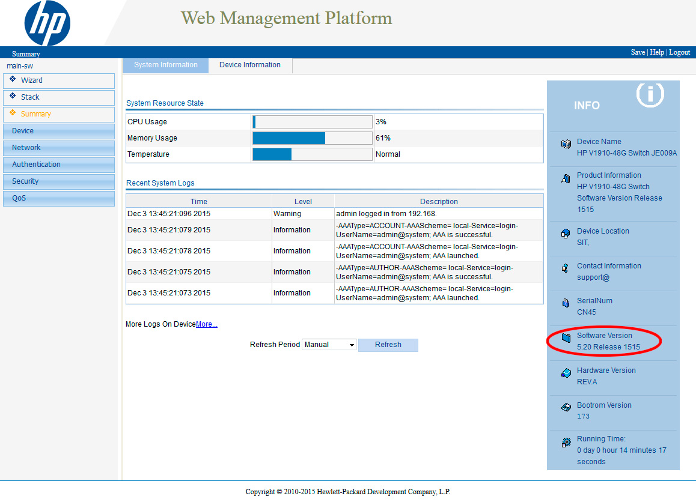
Task: Click the Save link in header
Action: [638, 52]
